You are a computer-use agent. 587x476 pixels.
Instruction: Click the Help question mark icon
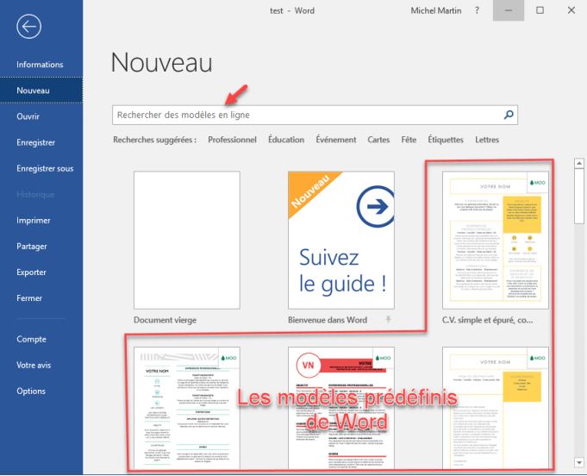coord(477,10)
